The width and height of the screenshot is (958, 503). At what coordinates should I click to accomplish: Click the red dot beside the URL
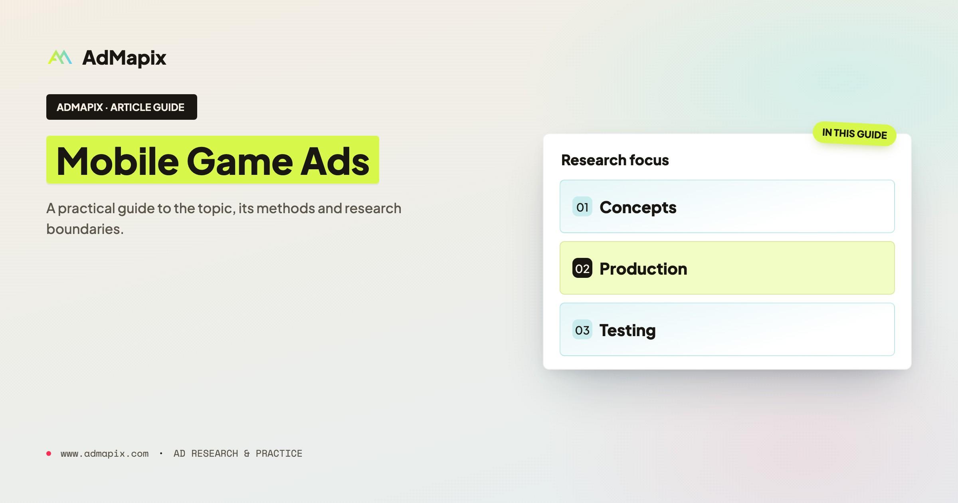coord(49,453)
